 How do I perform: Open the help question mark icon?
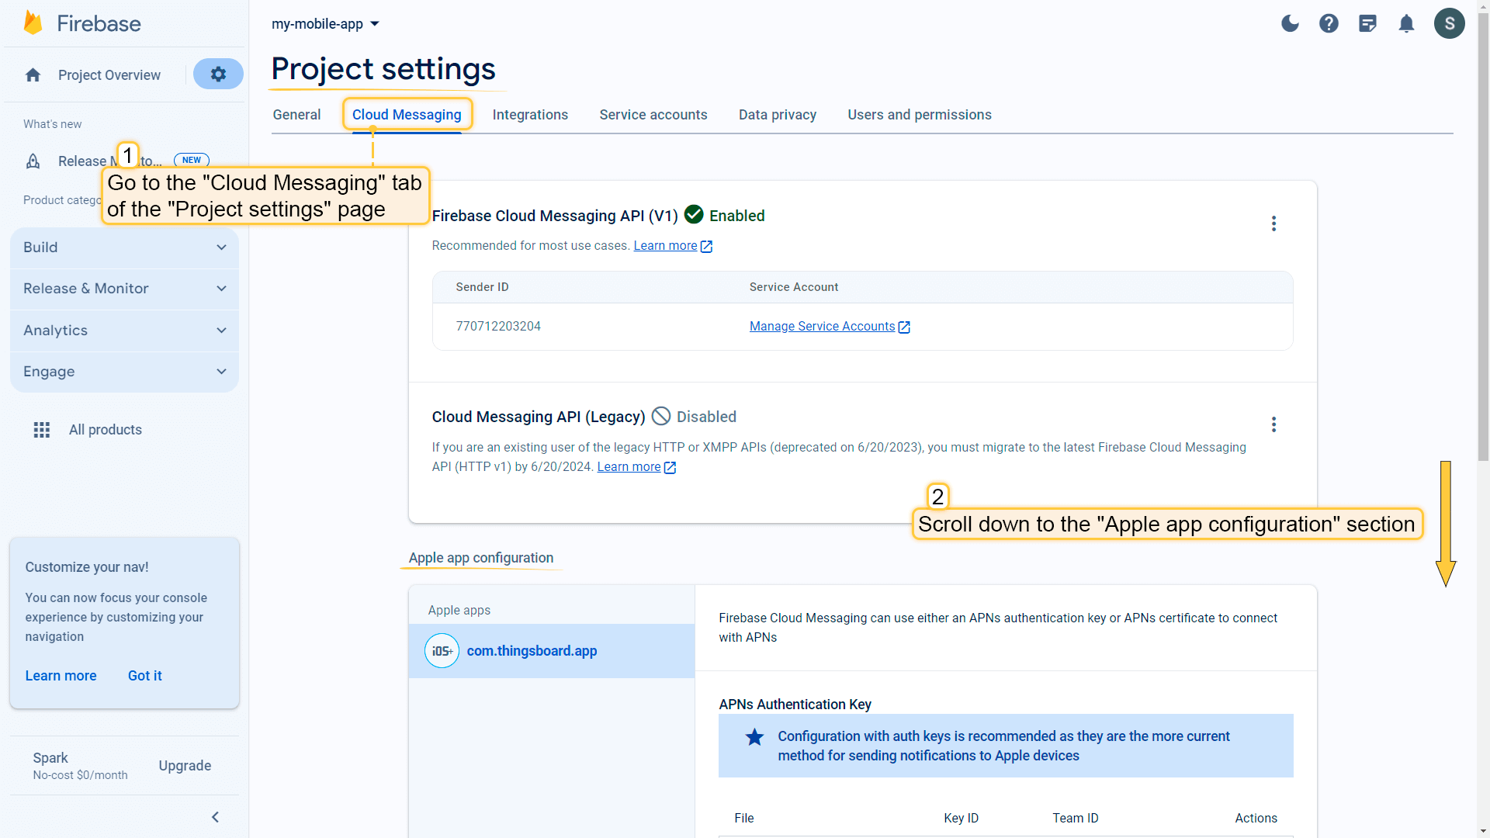pyautogui.click(x=1329, y=23)
